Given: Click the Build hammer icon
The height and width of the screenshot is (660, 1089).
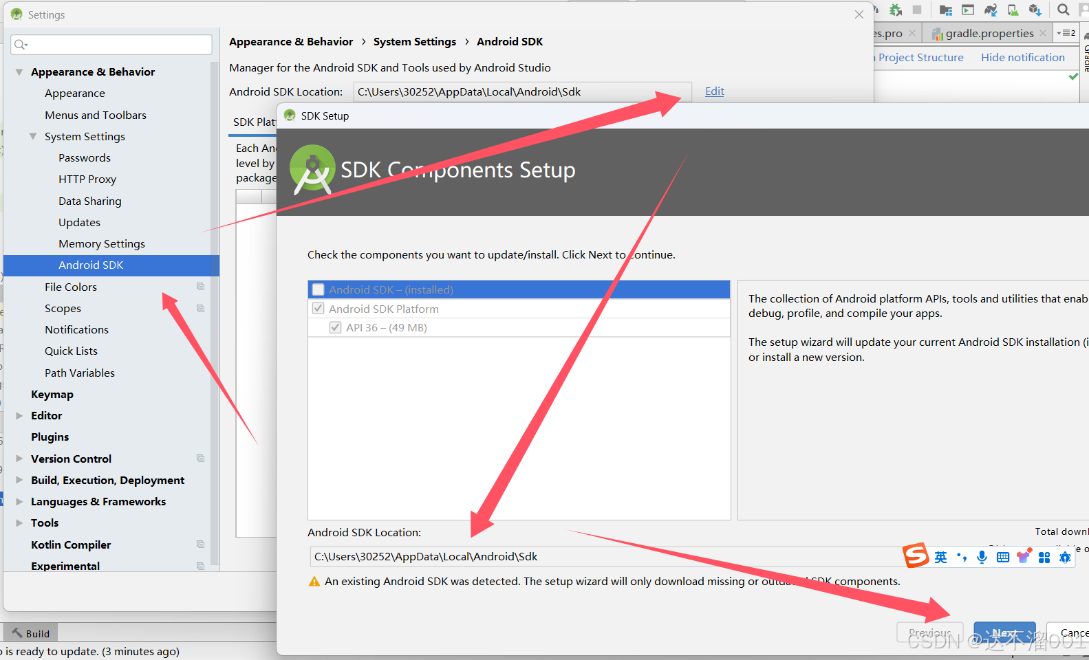Looking at the screenshot, I should point(17,633).
